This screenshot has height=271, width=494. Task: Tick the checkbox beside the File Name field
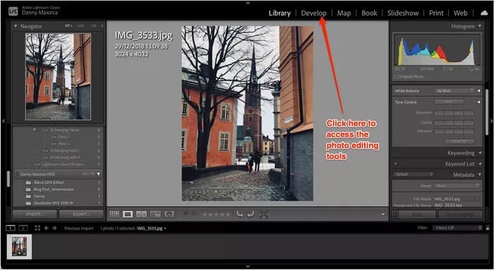[x=477, y=199]
